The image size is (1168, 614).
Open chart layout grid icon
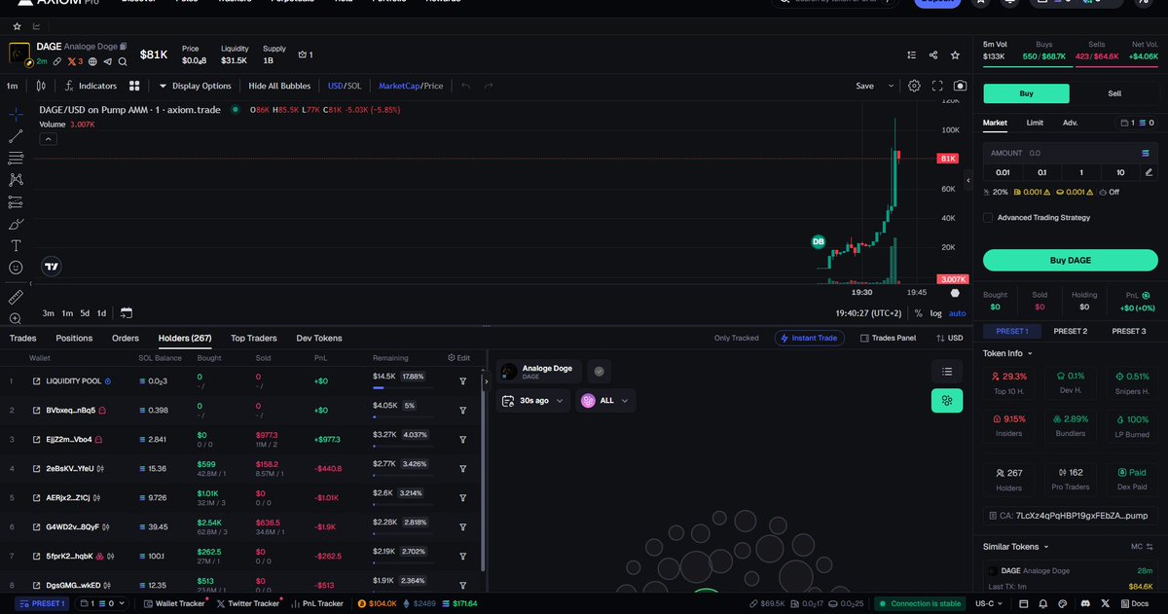pyautogui.click(x=135, y=86)
